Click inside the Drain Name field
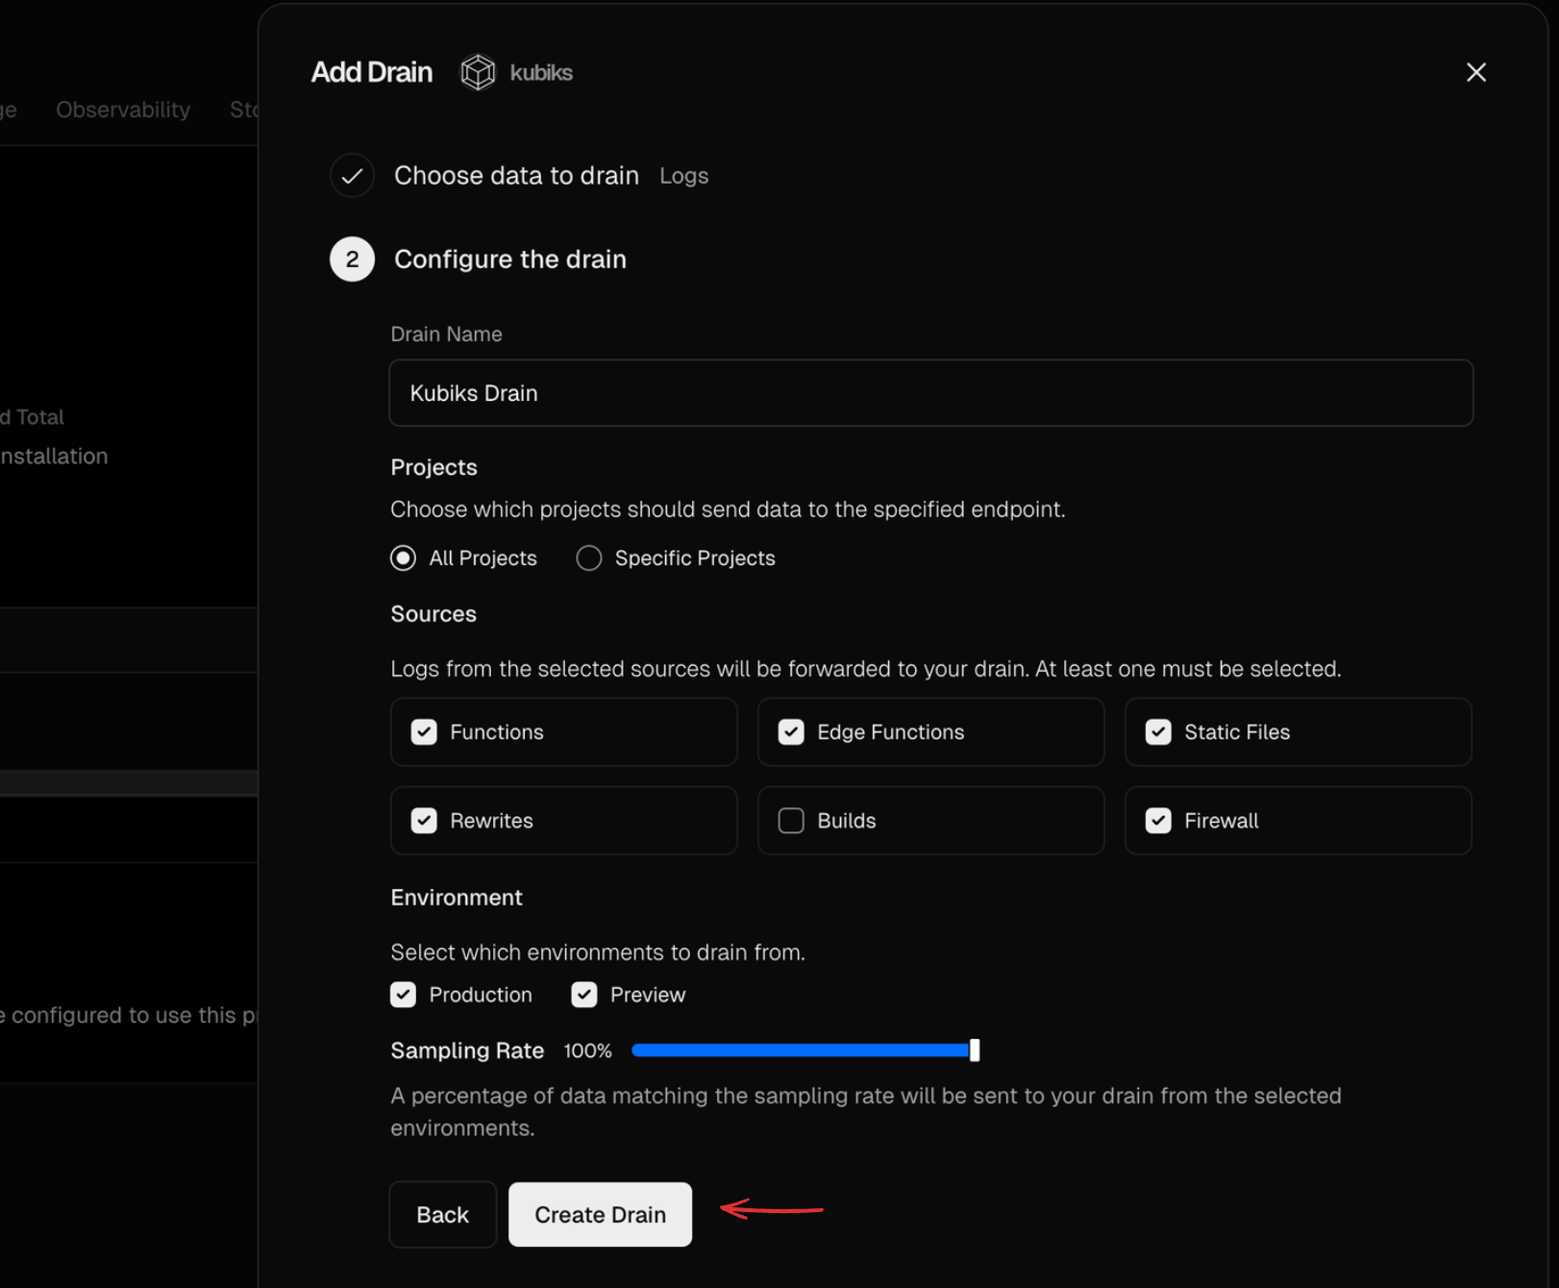Screen dimensions: 1559x1288 tap(930, 393)
